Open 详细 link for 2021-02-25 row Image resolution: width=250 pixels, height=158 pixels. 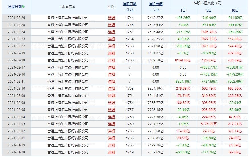click(111, 25)
